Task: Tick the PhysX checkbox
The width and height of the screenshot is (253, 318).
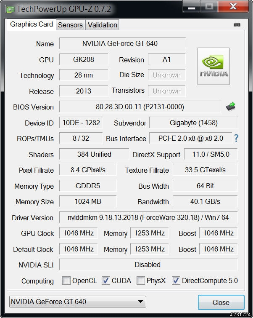Action: pyautogui.click(x=141, y=281)
